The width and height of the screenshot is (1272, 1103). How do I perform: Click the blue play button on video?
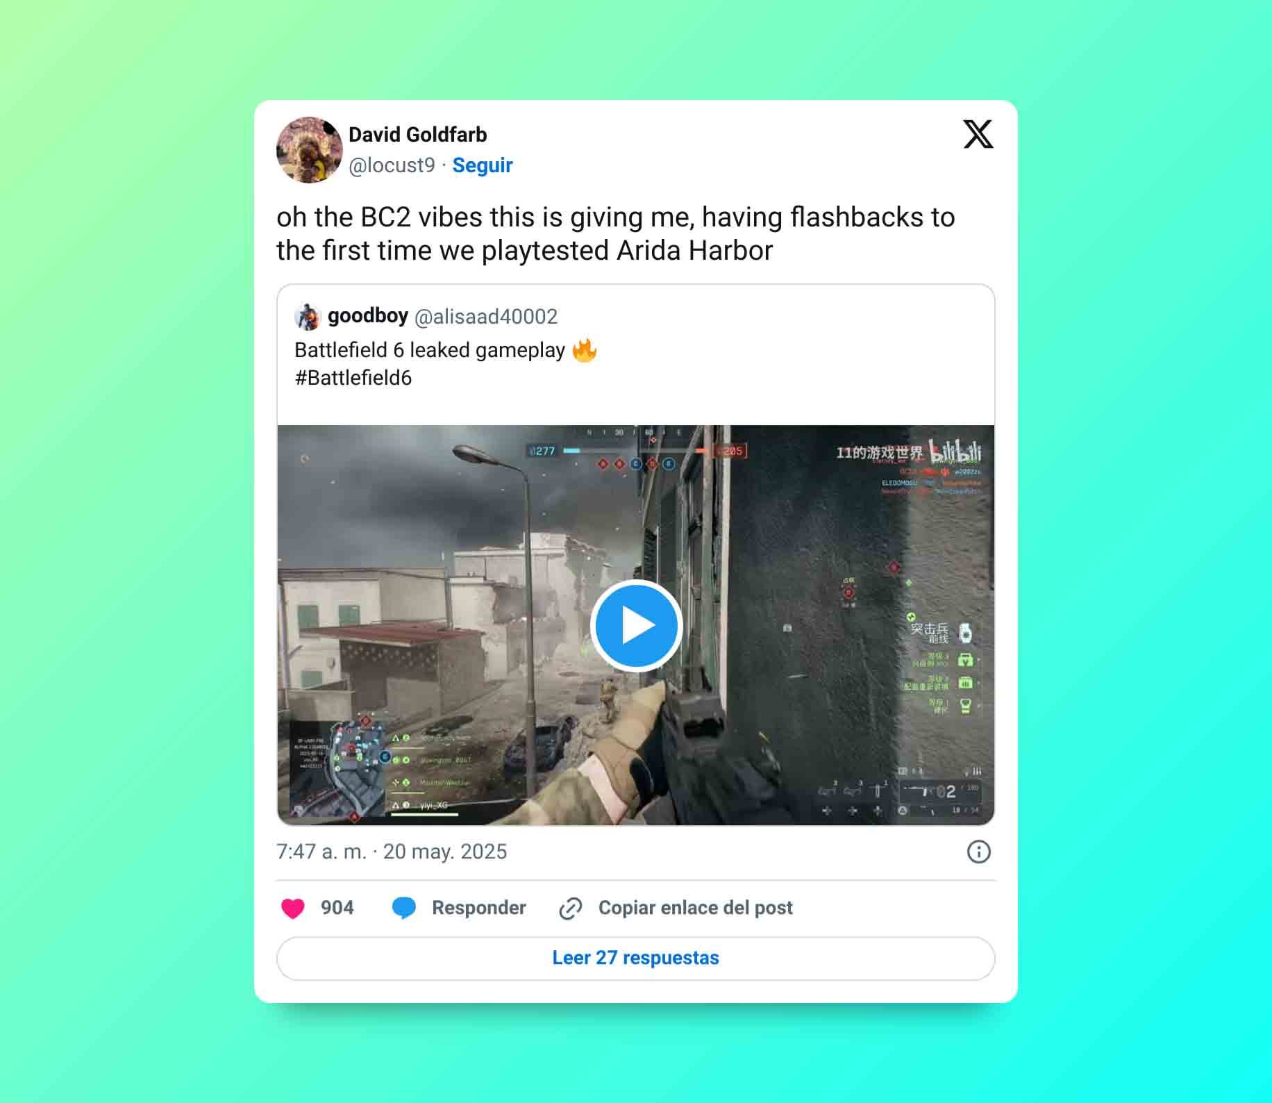click(x=636, y=625)
